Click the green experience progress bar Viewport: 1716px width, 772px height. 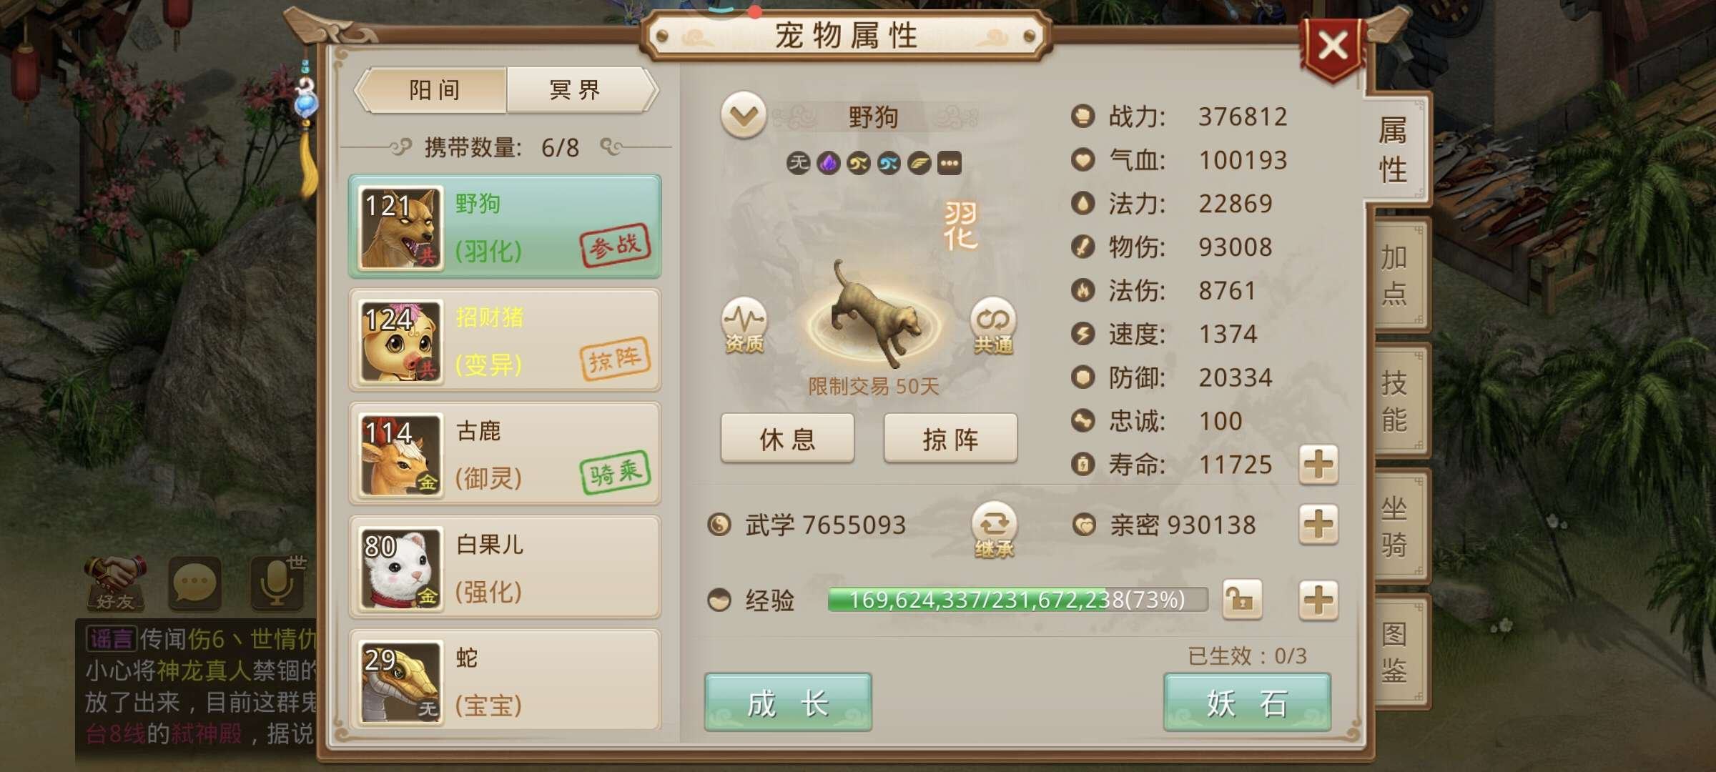pyautogui.click(x=1017, y=599)
